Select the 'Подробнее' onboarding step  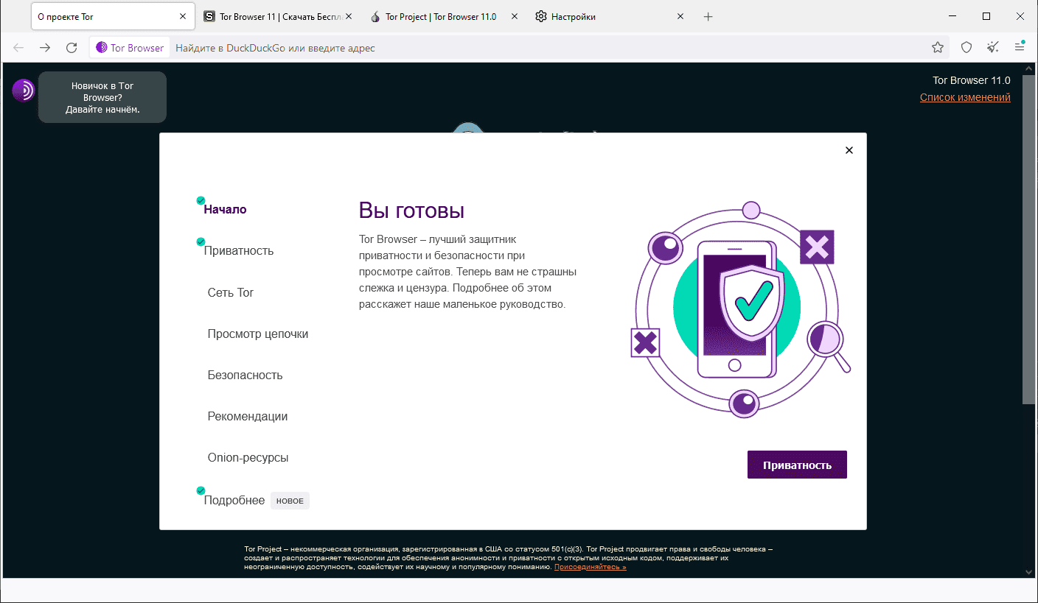(234, 501)
